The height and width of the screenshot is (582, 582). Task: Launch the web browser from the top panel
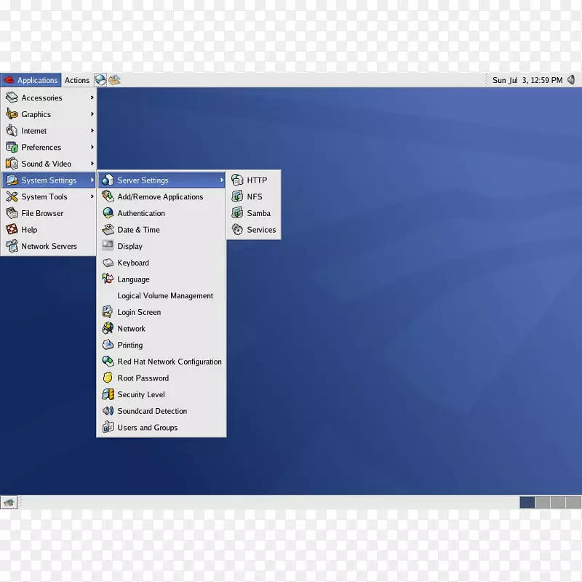click(100, 80)
